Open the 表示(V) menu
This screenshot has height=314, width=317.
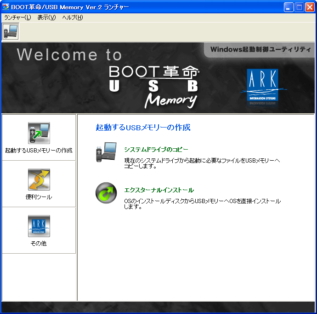46,17
